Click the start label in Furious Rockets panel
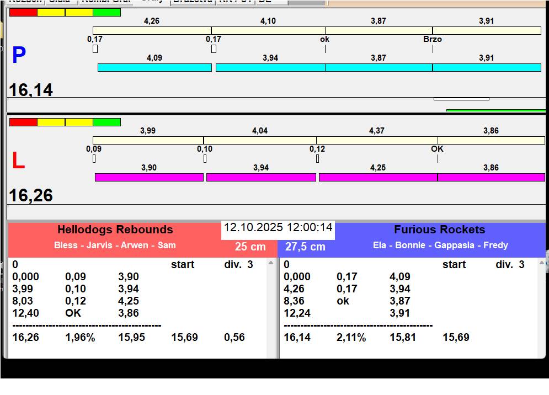549x395 pixels. 454,264
